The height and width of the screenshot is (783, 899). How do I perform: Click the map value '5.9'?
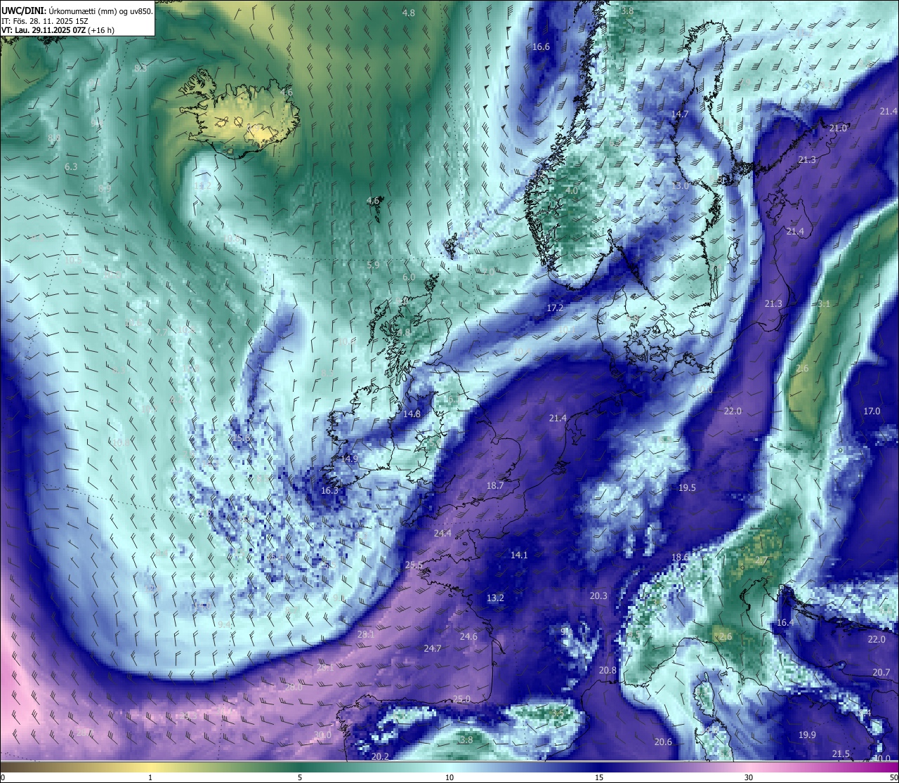click(x=373, y=265)
